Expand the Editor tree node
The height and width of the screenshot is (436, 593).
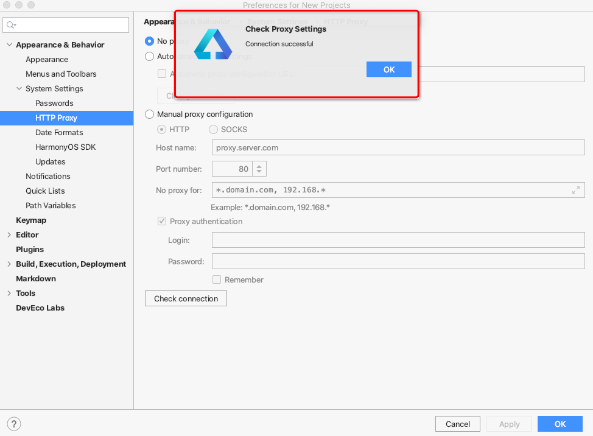[x=10, y=235]
